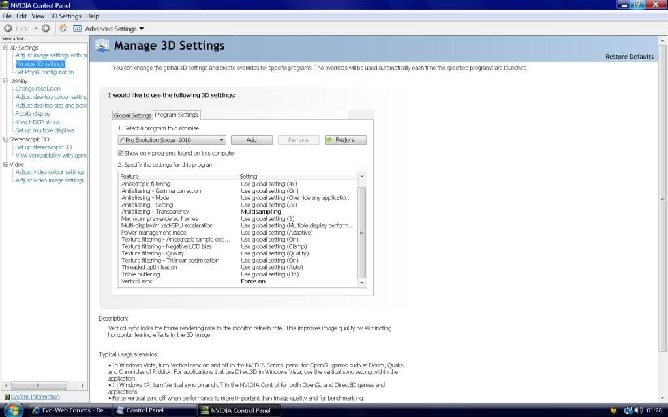The width and height of the screenshot is (668, 417).
Task: Select 'Maximum pre-rendered frames' row
Action: pyautogui.click(x=238, y=219)
